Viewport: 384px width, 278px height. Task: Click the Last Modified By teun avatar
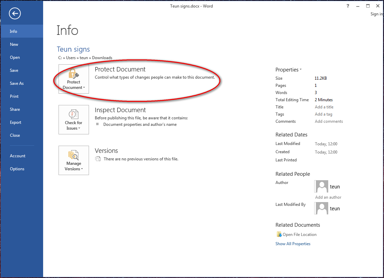pos(322,208)
